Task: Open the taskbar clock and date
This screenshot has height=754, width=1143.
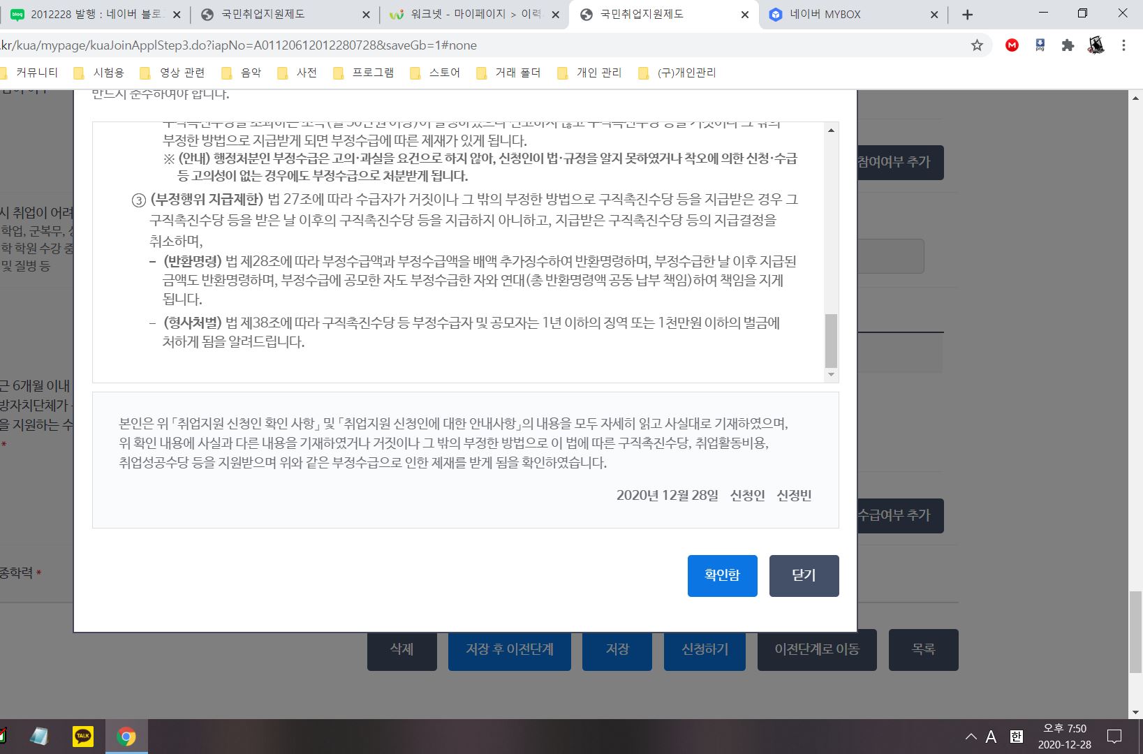Action: [1064, 737]
